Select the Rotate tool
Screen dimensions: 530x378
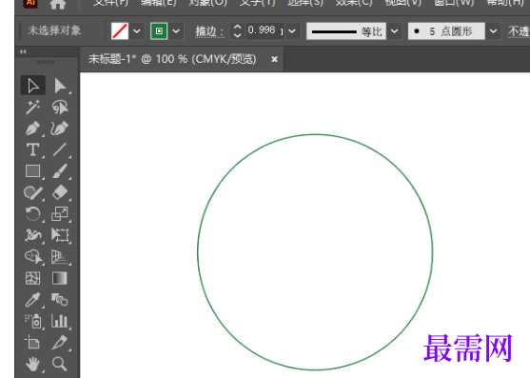click(32, 213)
